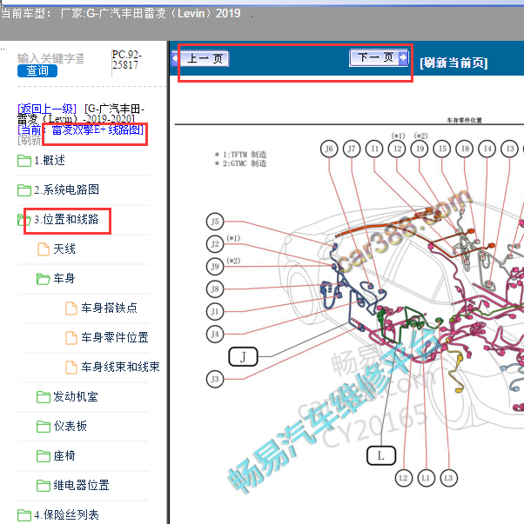
Task: Collapse the 3.位置和线路 folder
Action: [66, 219]
